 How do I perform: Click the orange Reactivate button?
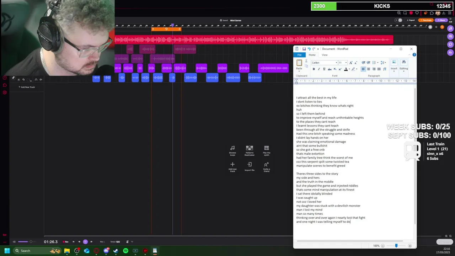(426, 20)
